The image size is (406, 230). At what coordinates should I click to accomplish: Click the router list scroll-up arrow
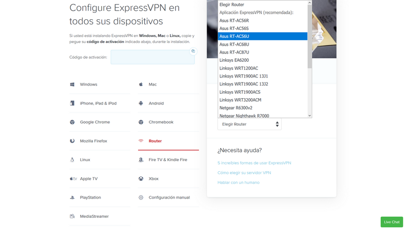310,3
